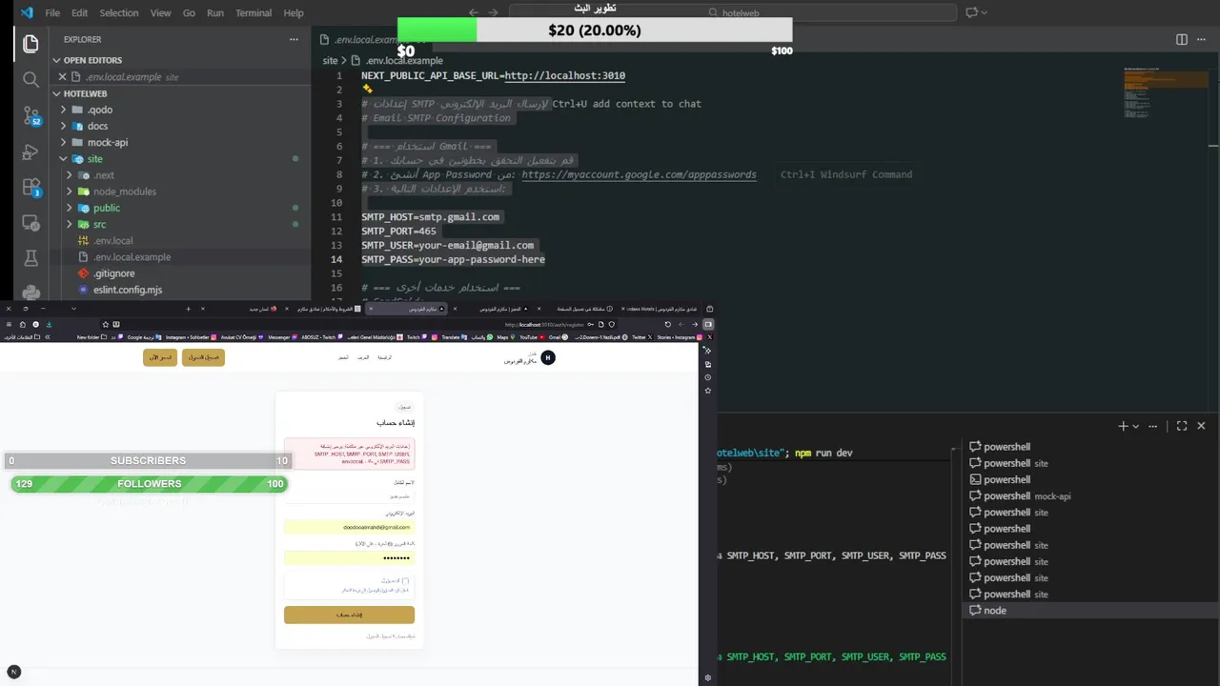Click the hotel logo H icon on webpage
The image size is (1220, 686).
[x=547, y=357]
